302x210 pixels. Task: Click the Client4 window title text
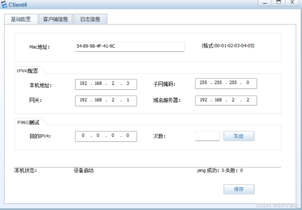18,5
